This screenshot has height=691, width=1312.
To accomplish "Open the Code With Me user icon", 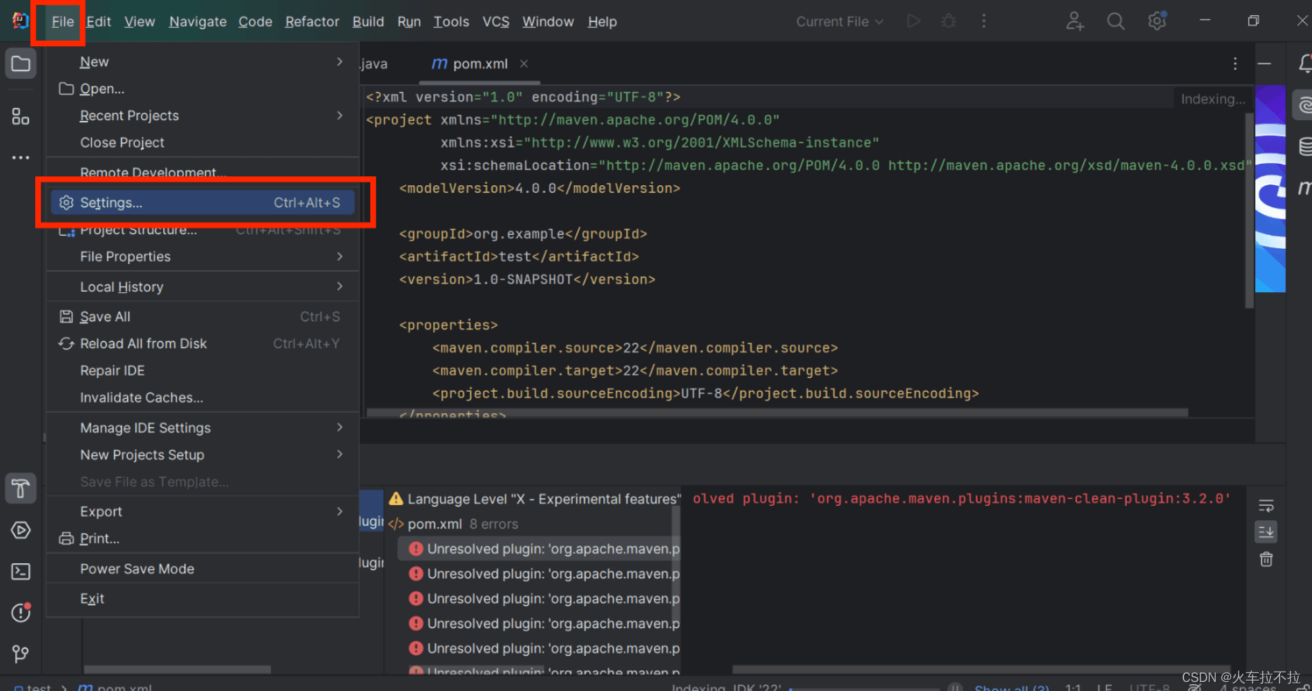I will [1074, 21].
